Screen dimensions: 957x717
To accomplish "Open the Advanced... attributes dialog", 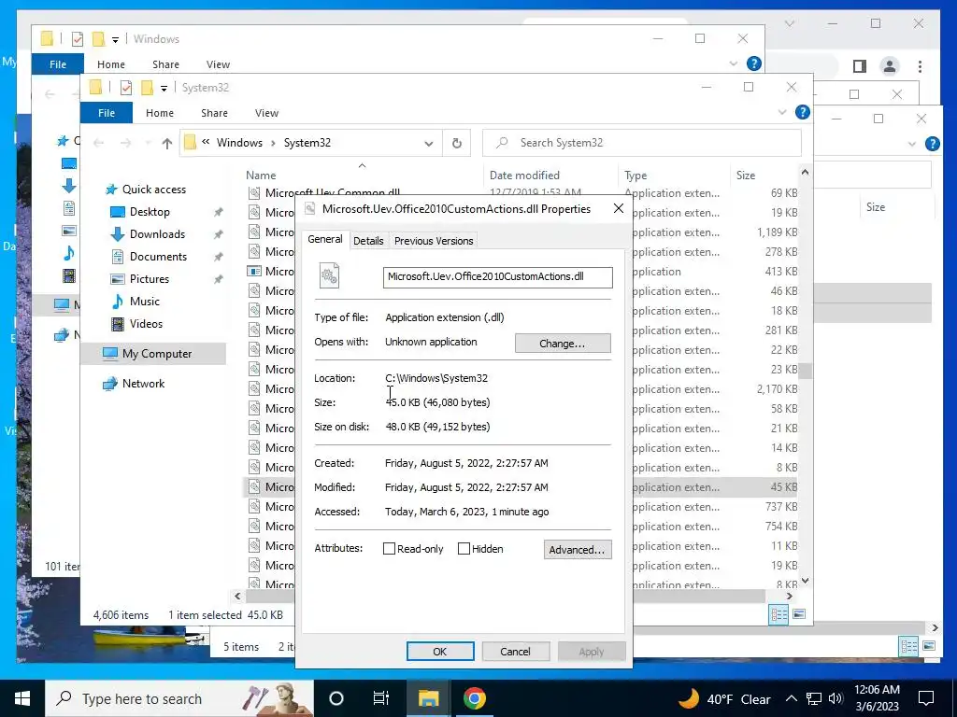I will (577, 549).
